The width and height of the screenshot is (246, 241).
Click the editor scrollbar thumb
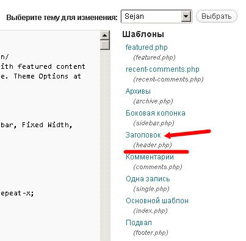click(x=105, y=45)
